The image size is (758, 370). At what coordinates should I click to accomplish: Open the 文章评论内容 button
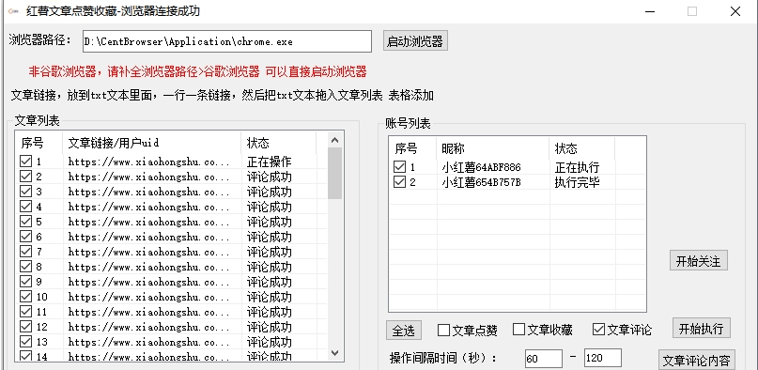click(x=697, y=361)
